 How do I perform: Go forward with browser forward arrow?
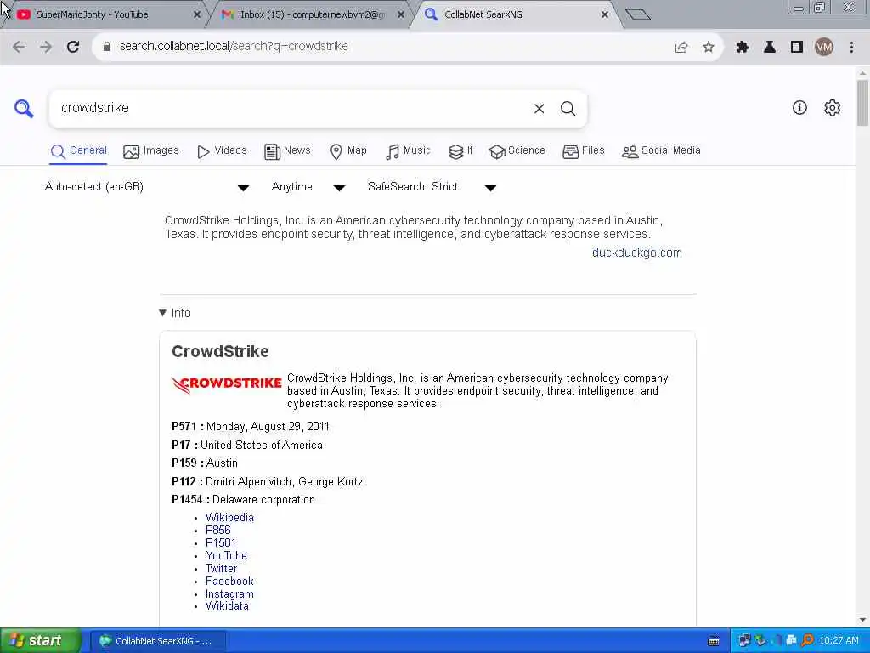pyautogui.click(x=46, y=47)
